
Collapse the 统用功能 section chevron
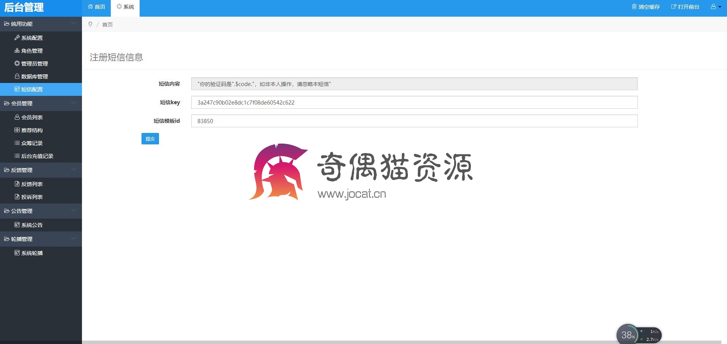[x=74, y=23]
